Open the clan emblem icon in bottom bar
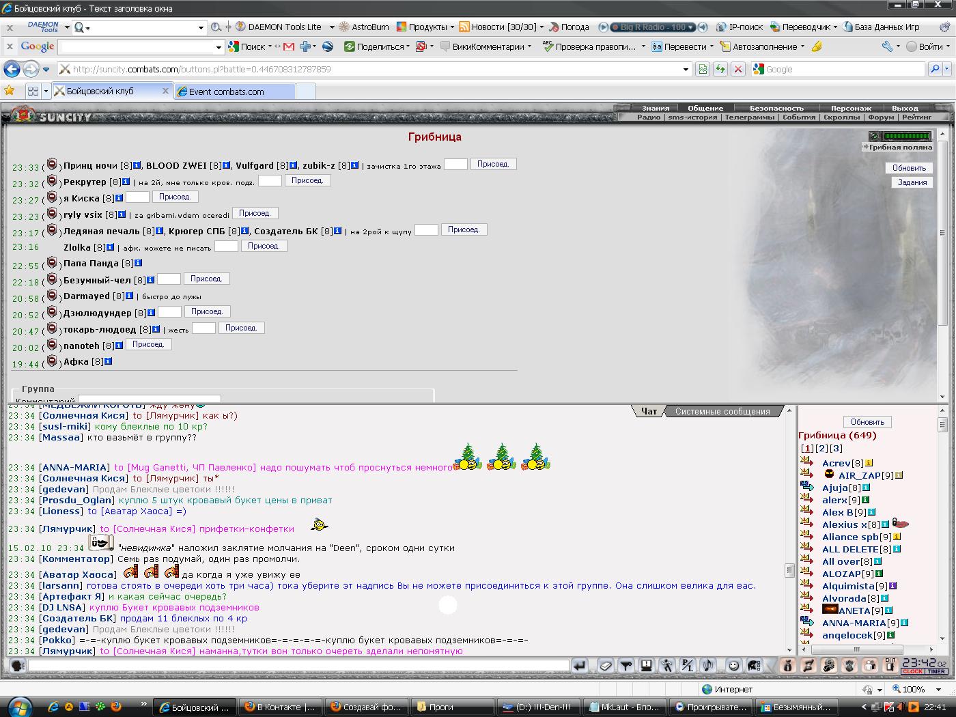The image size is (956, 717). coord(849,665)
